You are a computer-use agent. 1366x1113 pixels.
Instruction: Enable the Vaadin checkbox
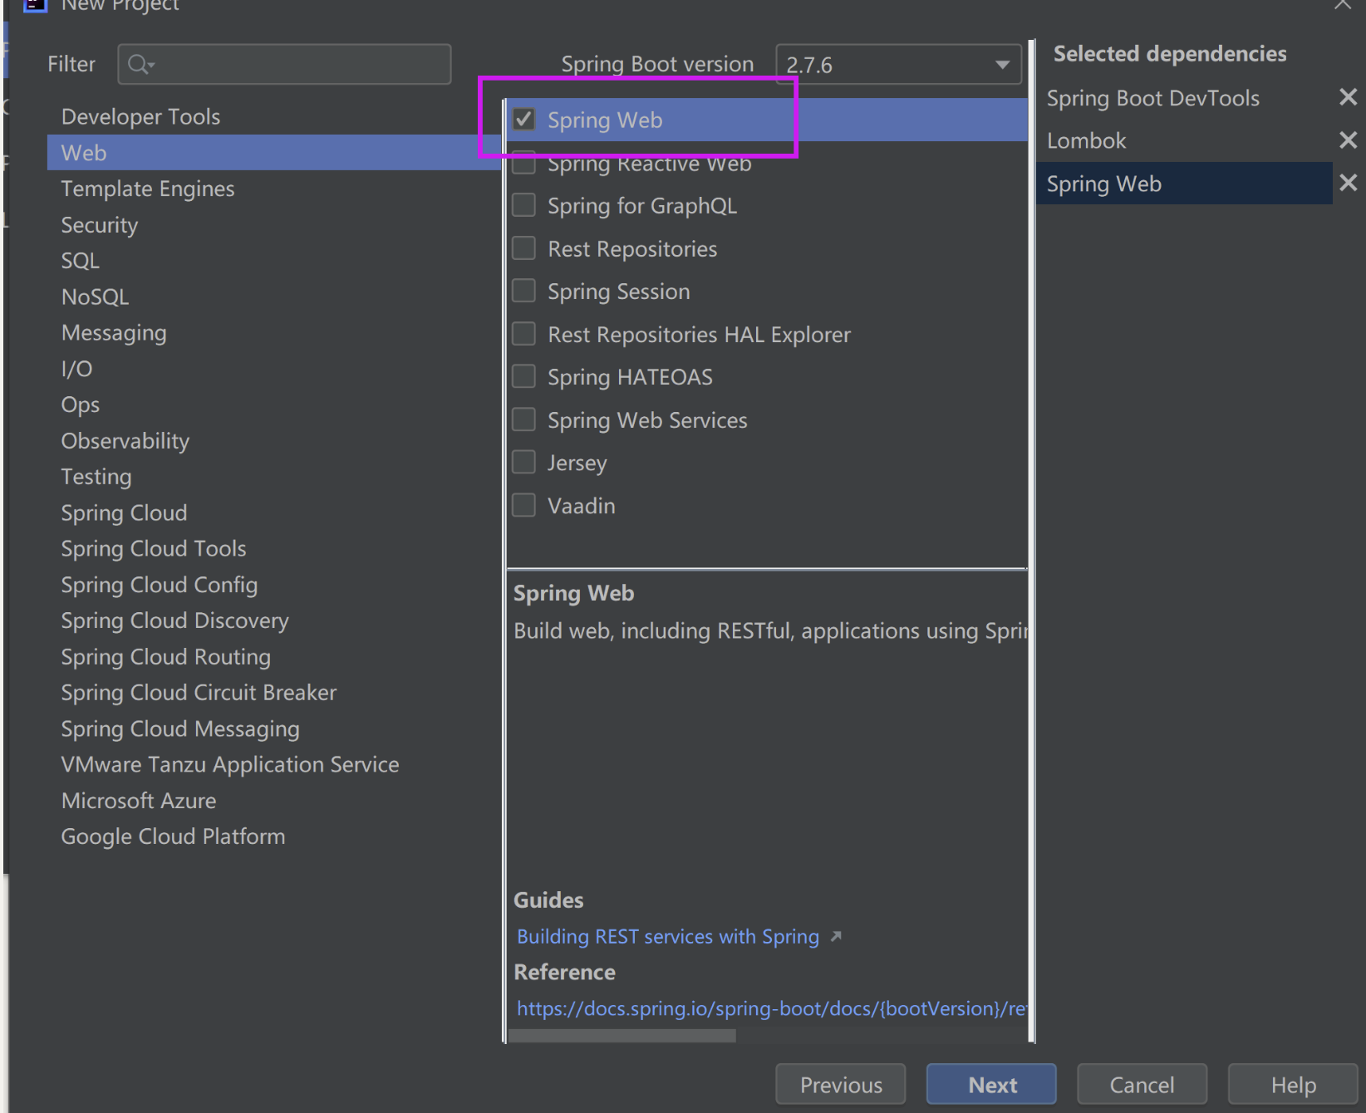point(523,505)
